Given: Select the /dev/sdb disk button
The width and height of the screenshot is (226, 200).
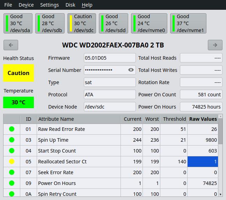Looking at the screenshot, I should [x=50, y=23].
